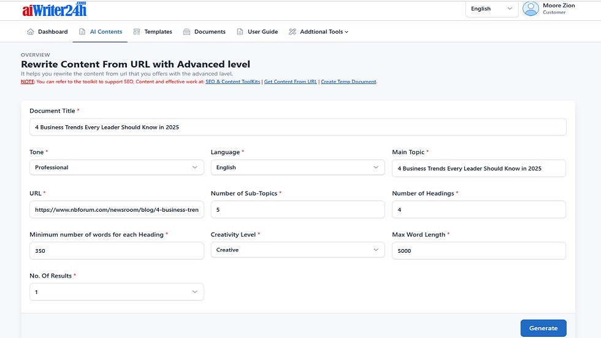Focus the URL input field

point(117,210)
